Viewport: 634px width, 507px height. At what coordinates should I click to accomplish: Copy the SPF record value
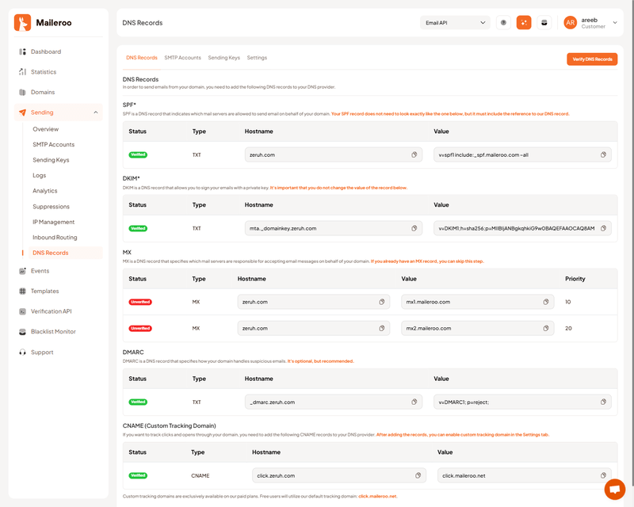point(603,154)
